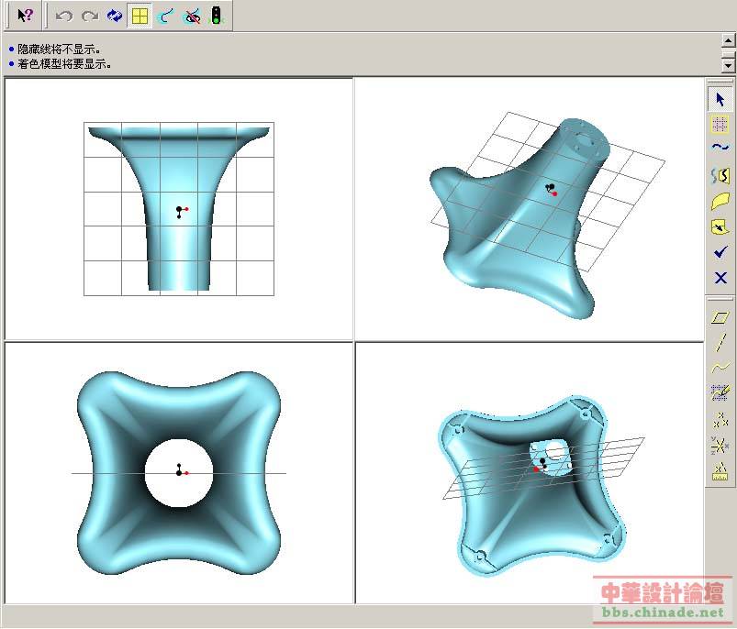
Task: Click the yellow parallelogram datum plane icon
Action: [x=720, y=318]
